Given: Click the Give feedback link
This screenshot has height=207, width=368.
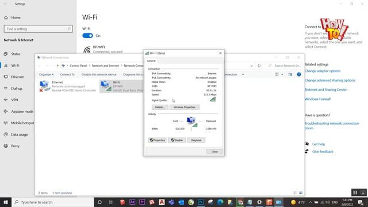Looking at the screenshot, I should 323,152.
